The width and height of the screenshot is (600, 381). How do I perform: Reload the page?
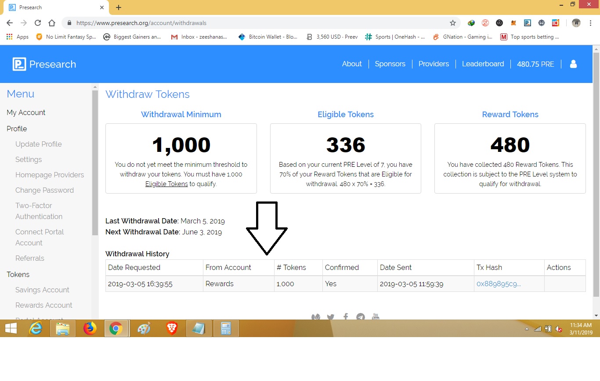pyautogui.click(x=38, y=23)
